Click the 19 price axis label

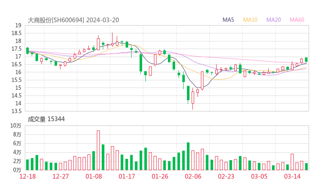18,25
